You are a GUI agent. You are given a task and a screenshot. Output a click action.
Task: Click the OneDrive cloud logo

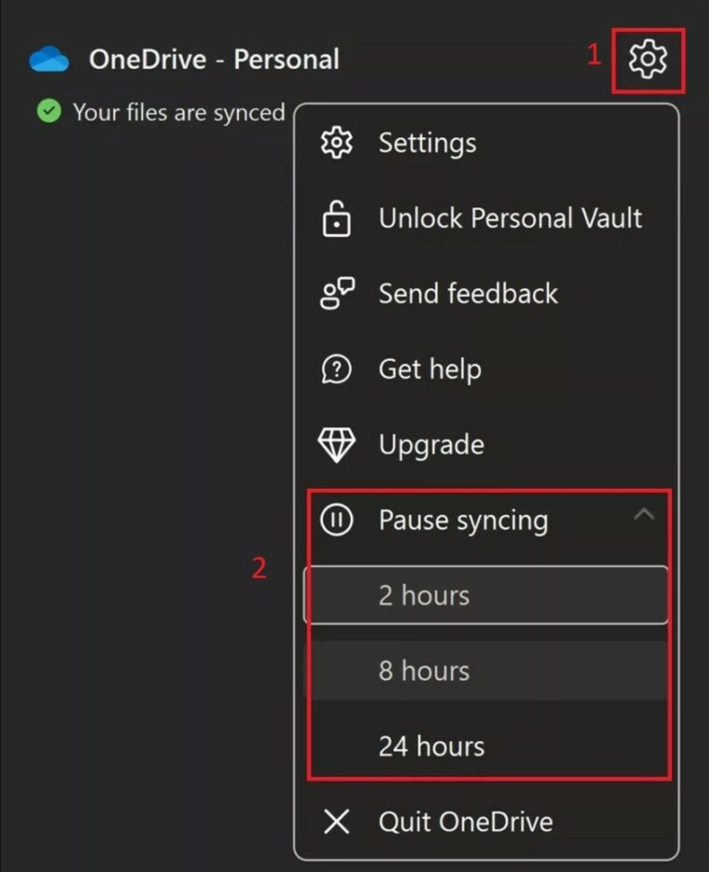(x=49, y=59)
